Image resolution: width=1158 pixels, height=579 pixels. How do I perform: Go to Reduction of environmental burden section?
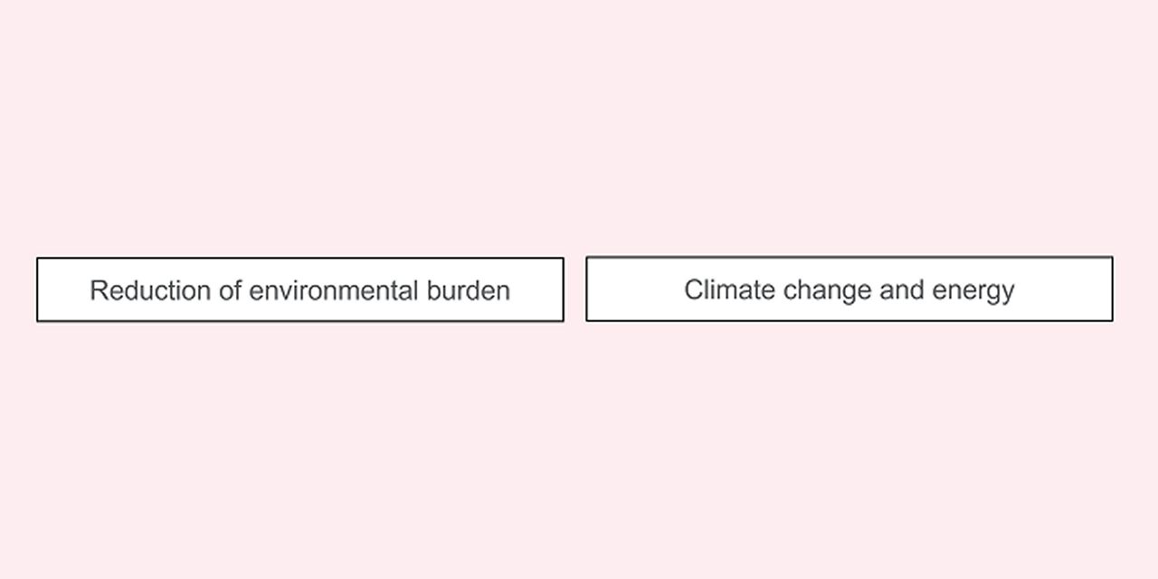click(299, 289)
